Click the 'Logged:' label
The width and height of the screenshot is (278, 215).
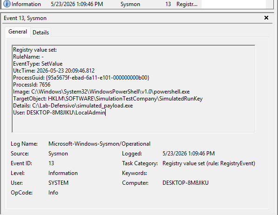click(132, 154)
